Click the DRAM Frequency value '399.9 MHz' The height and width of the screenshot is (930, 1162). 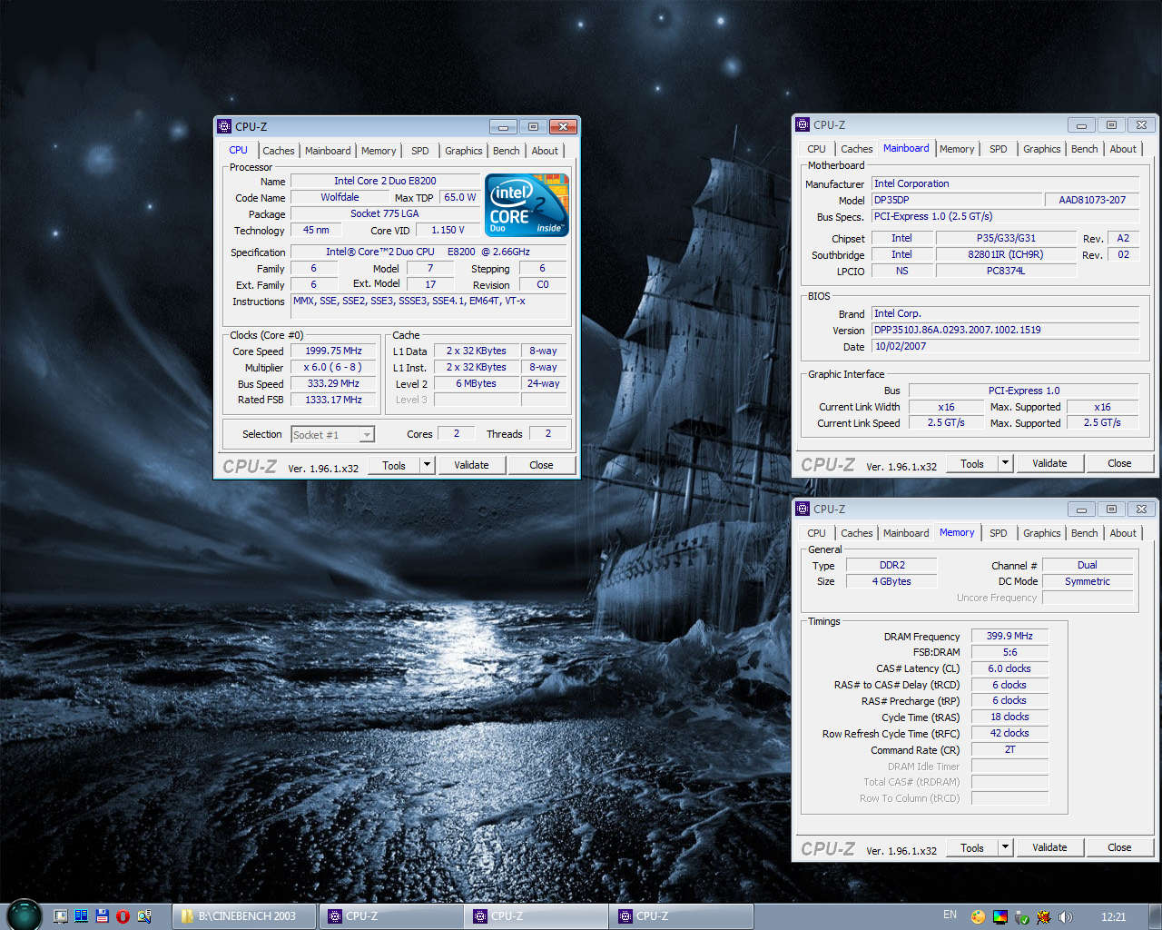(x=1009, y=637)
